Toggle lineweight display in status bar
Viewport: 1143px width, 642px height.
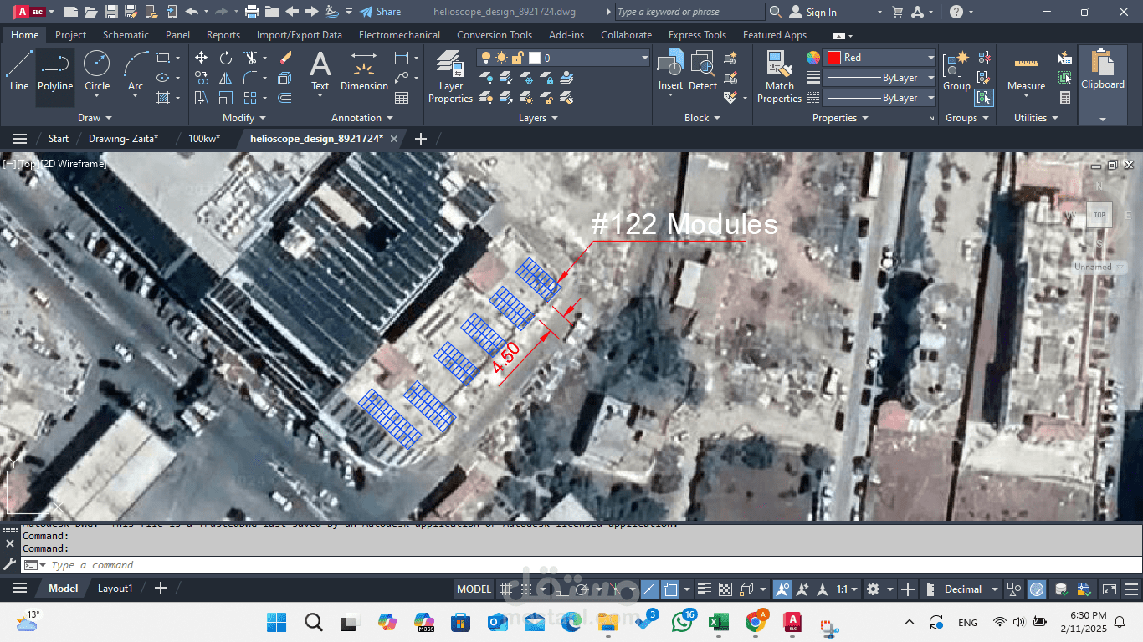click(x=704, y=589)
